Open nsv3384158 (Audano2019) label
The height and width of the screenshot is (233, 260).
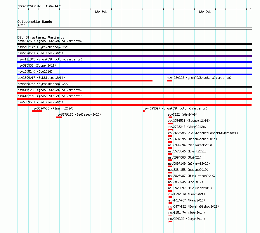(x=188, y=170)
